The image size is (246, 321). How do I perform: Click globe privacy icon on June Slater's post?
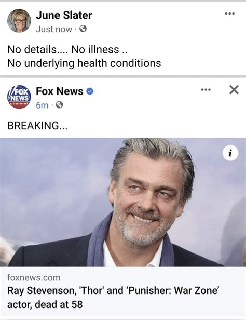click(83, 29)
